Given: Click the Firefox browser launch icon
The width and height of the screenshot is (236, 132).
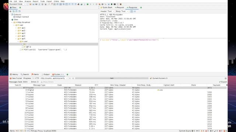Looking at the screenshot, I should (121, 4).
